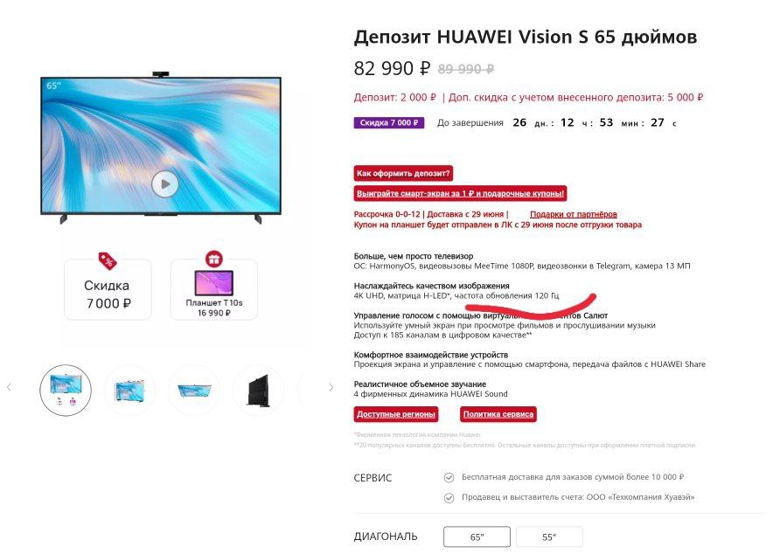Screen dimensions: 773x554
Task: Open "Доступные регионы" button
Action: tap(396, 414)
